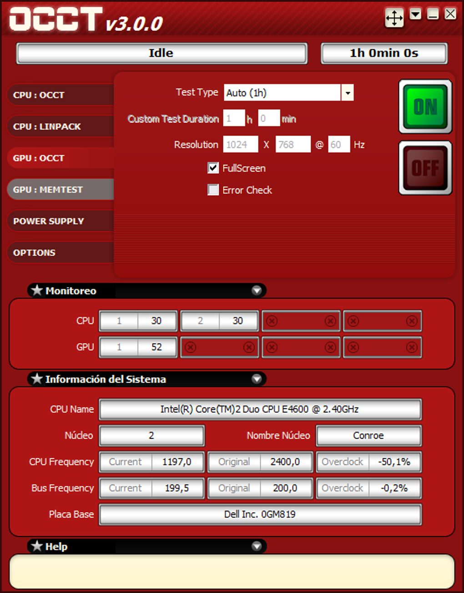Click the Nombre Núcleo value Conroe

pos(369,436)
